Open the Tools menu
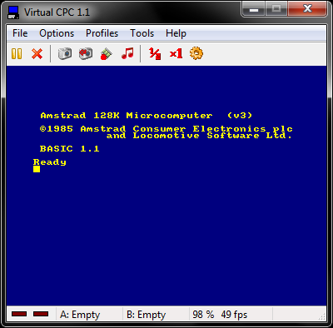Viewport: 333px width, 328px height. (142, 33)
